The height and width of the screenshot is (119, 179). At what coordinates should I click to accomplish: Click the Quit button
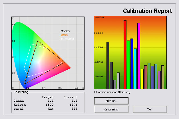pos(150,109)
